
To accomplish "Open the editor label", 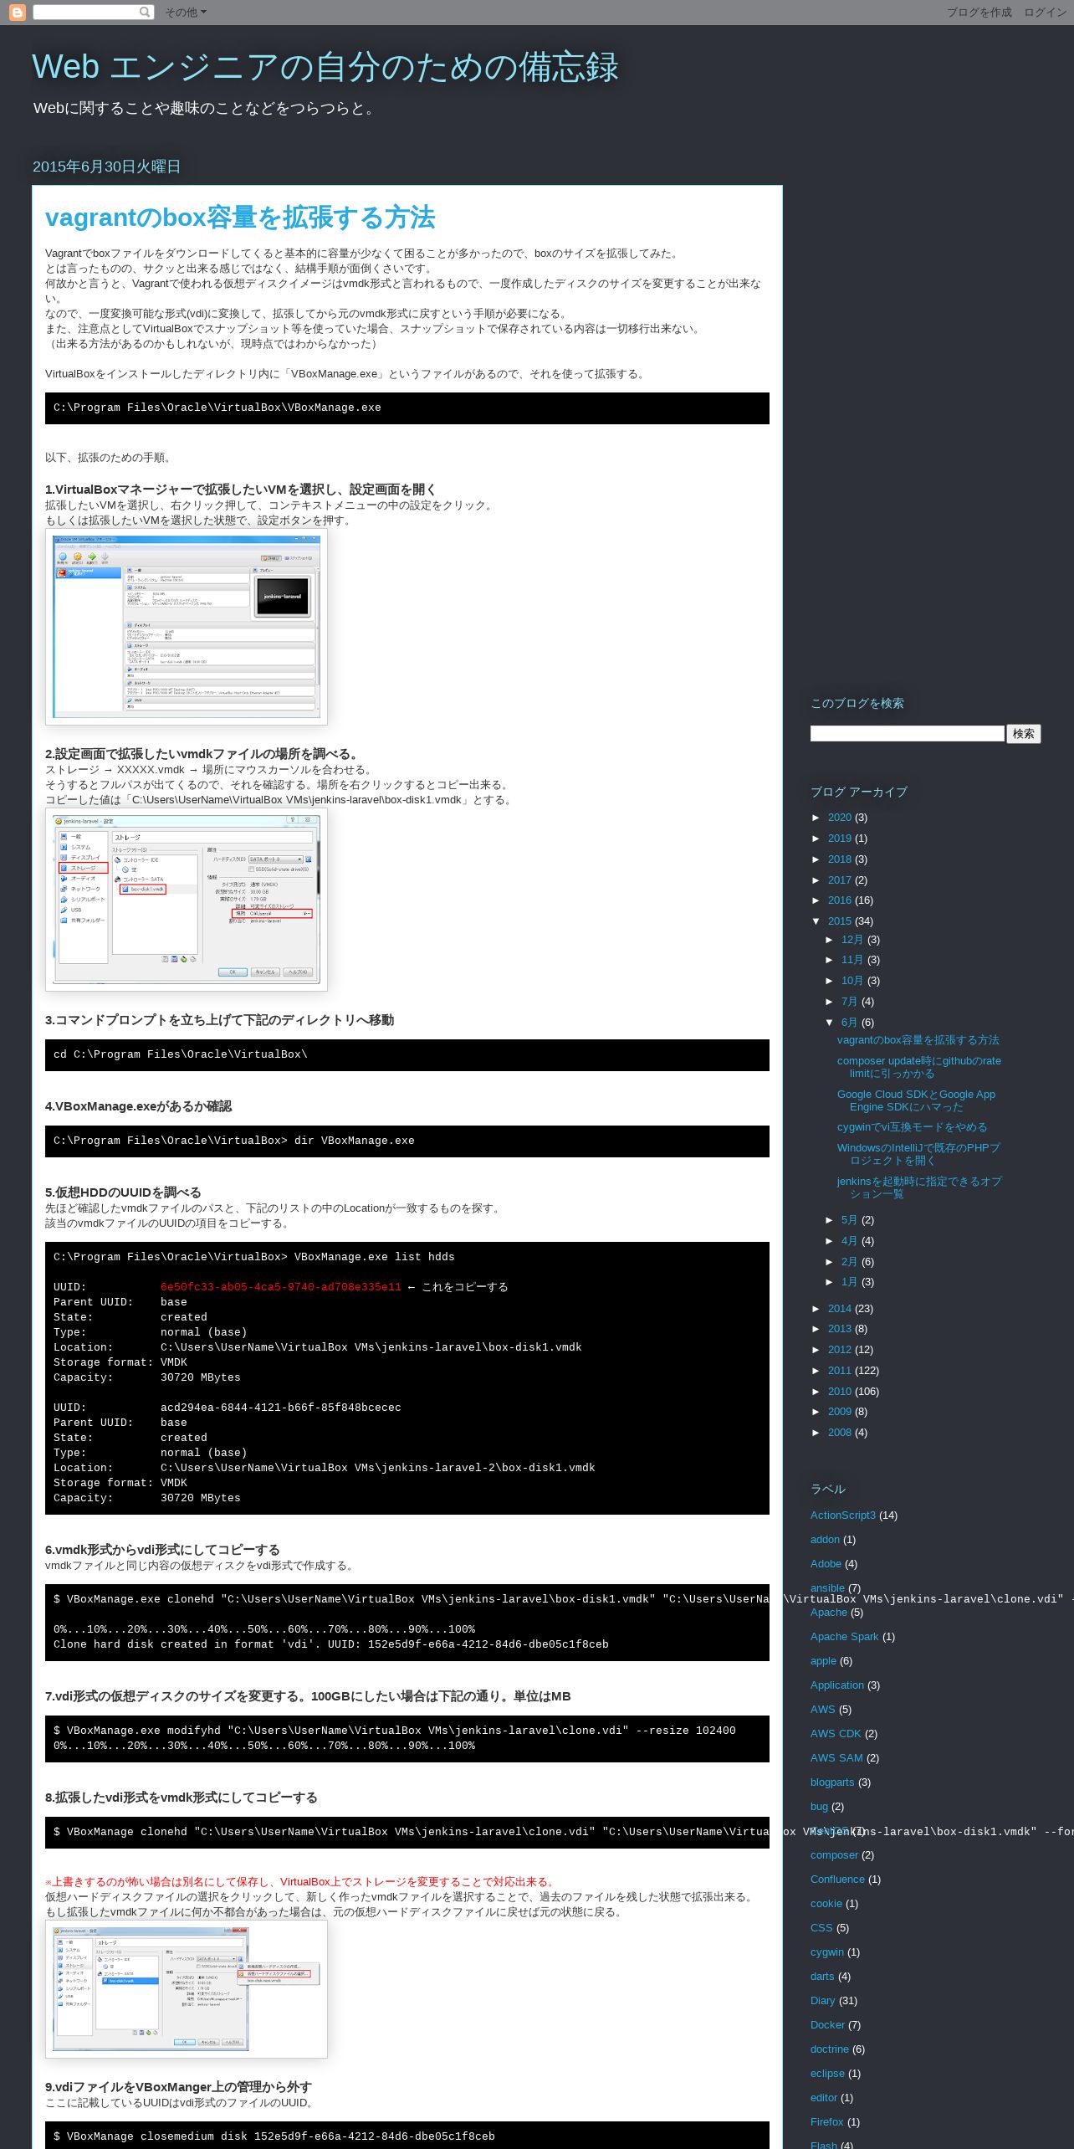I will pos(824,2098).
